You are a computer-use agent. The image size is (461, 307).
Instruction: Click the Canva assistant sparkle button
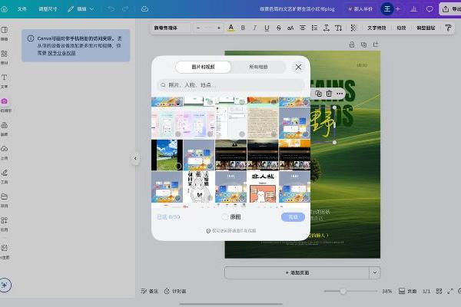click(5, 285)
